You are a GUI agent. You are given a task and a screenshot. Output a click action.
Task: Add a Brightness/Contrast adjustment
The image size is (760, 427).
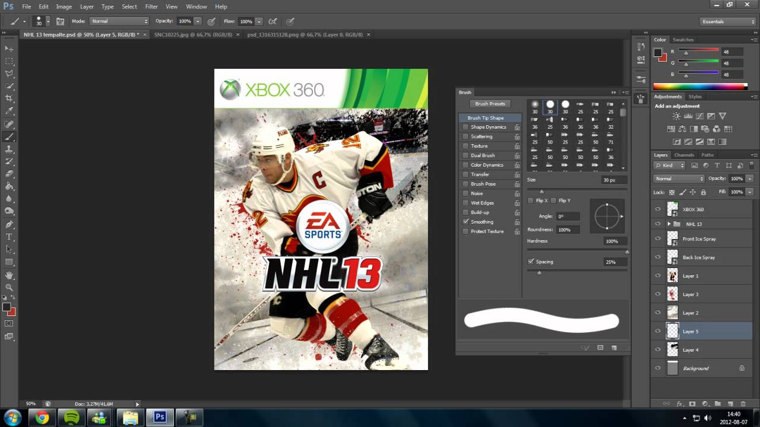676,116
